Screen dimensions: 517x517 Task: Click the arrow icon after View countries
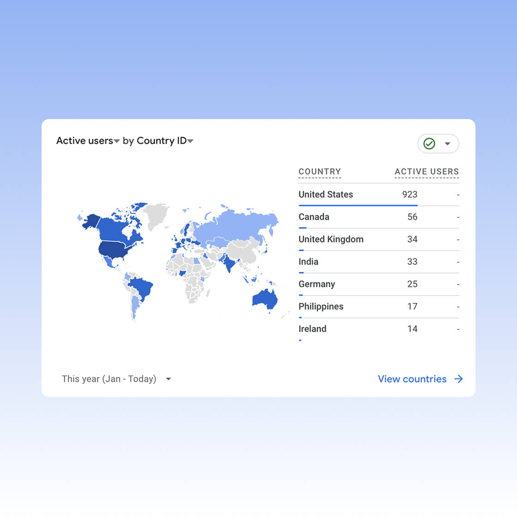[458, 379]
